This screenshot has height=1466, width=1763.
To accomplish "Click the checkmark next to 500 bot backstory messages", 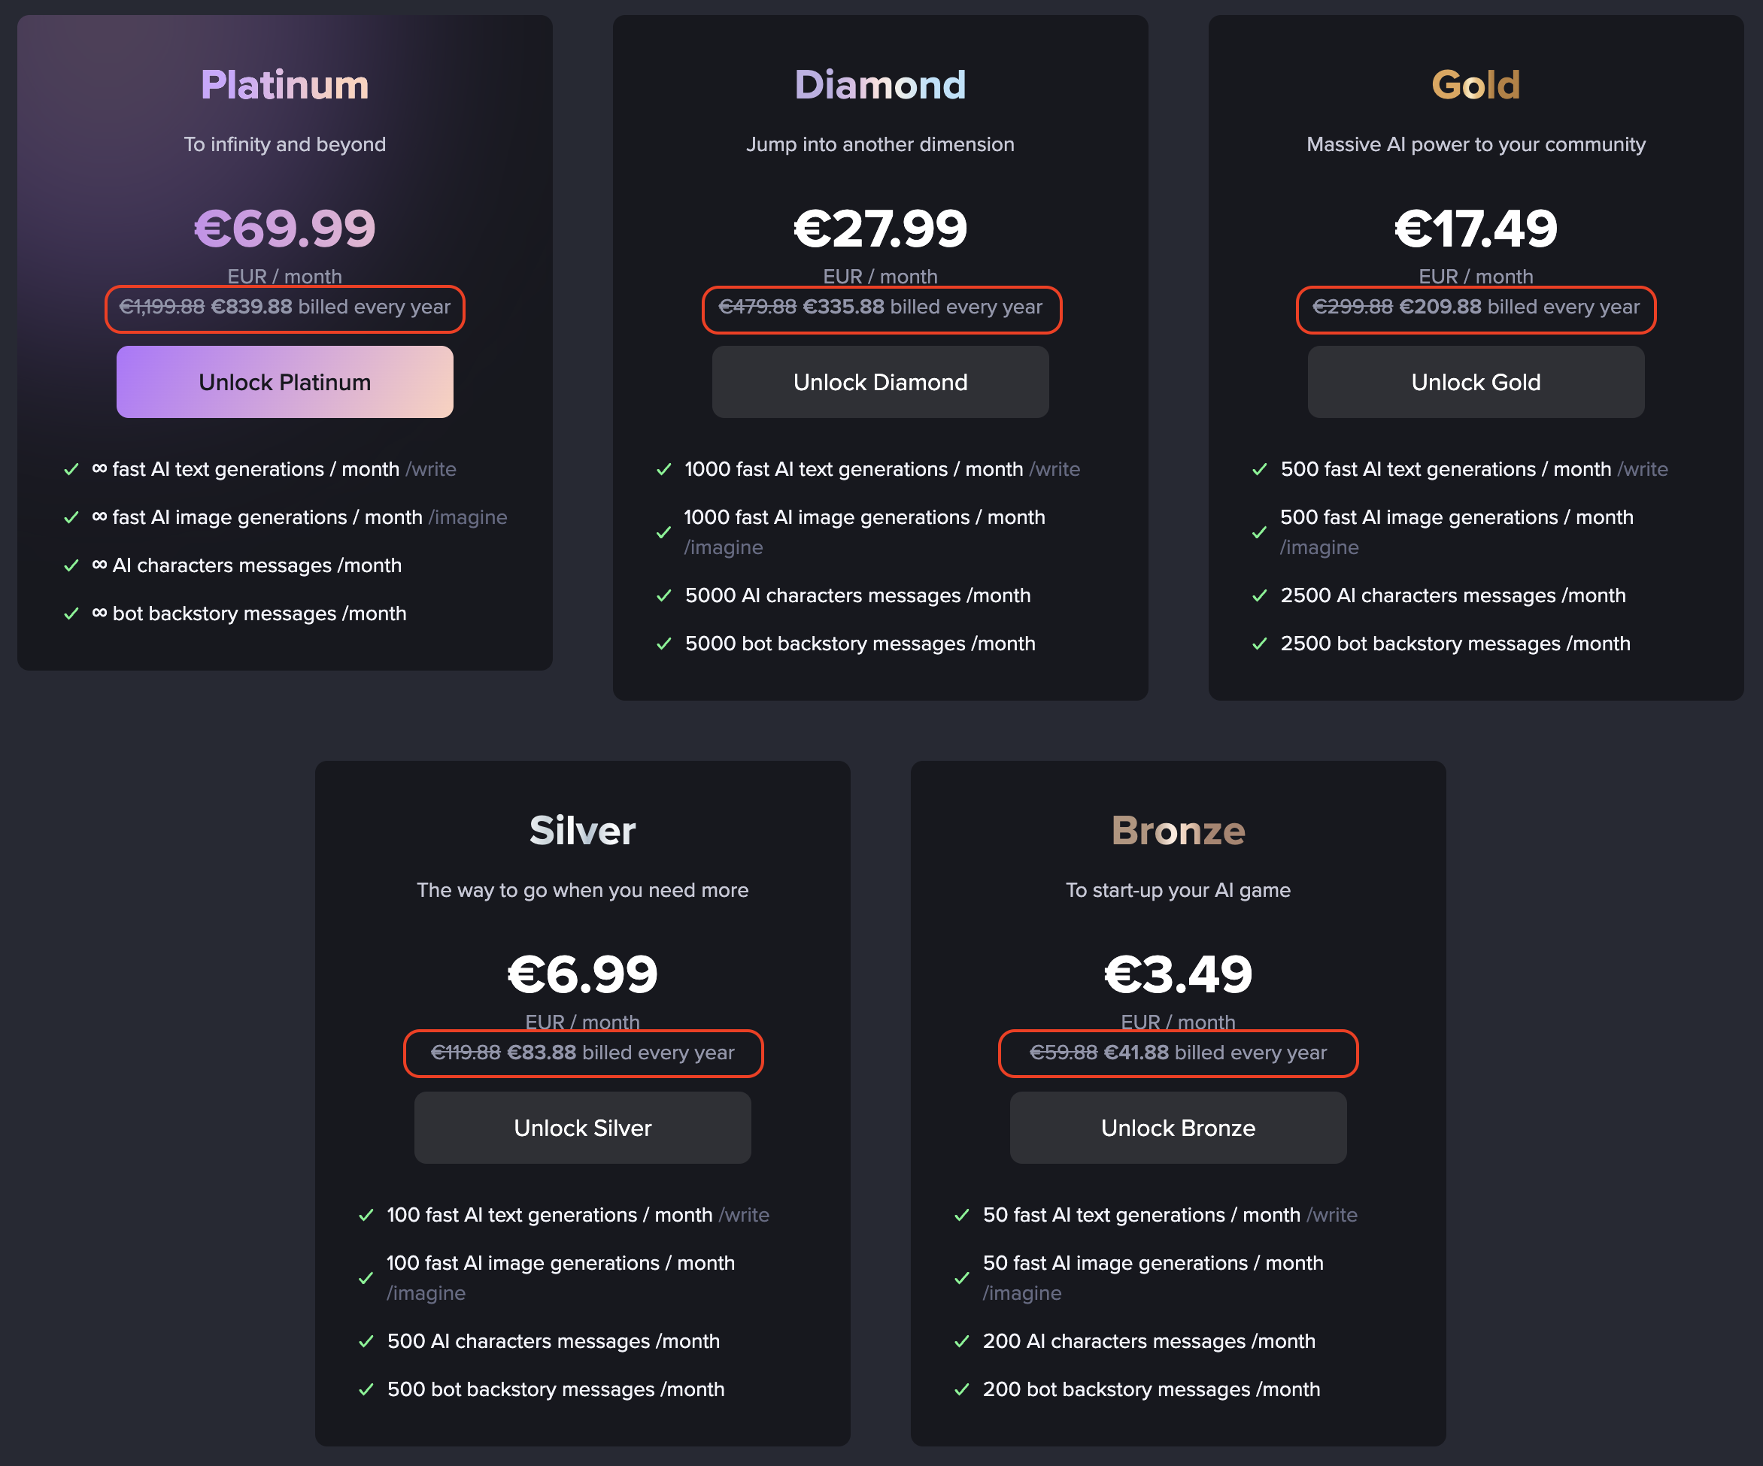I will (x=366, y=1389).
